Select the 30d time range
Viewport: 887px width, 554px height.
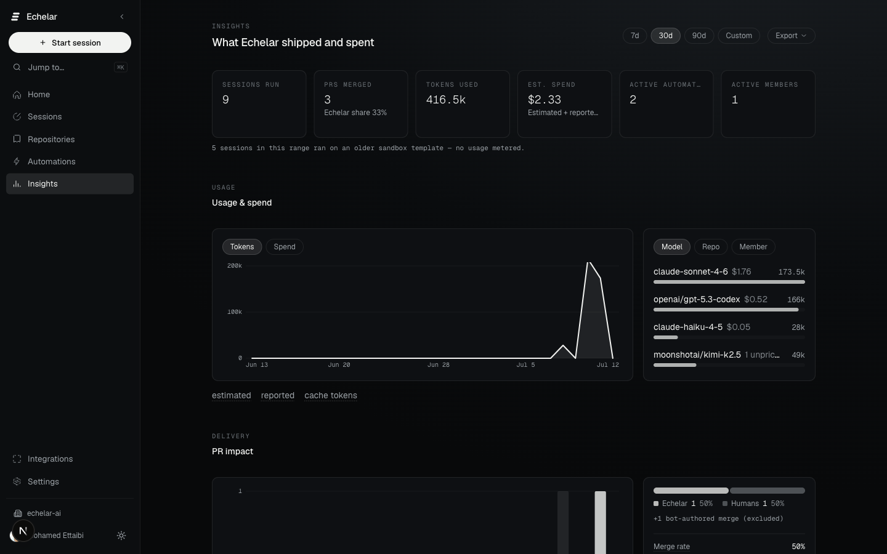pos(666,36)
